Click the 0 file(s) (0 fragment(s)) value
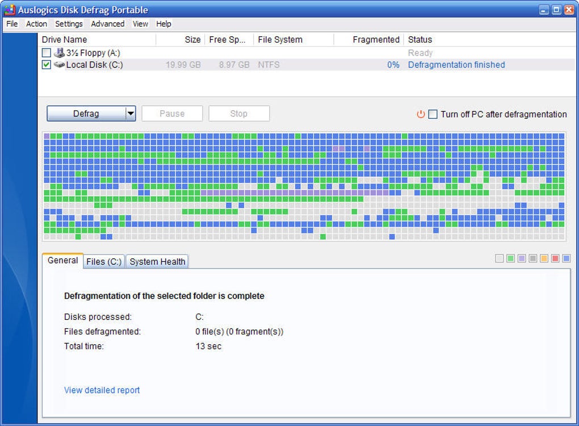The height and width of the screenshot is (426, 579). pos(240,331)
